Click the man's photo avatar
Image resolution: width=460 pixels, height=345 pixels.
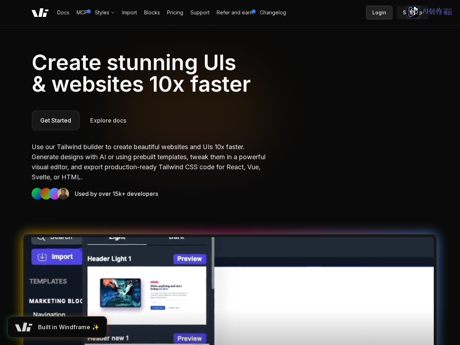tap(63, 194)
